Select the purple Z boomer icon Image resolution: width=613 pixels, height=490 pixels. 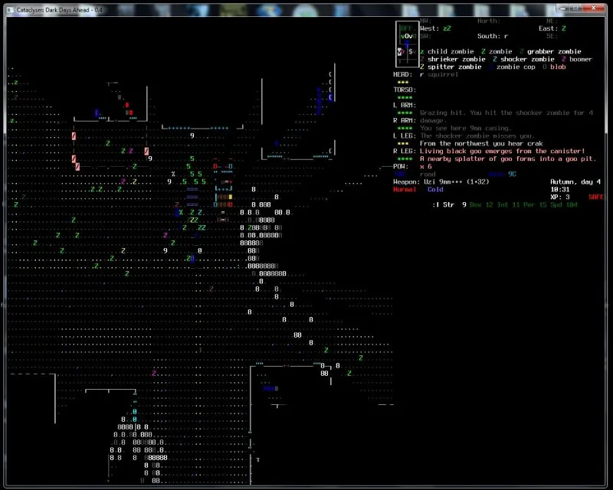point(565,59)
